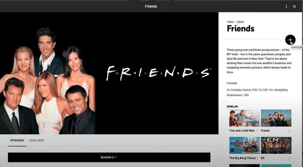Expand description with the More link
This screenshot has width=303, height=167.
point(230,72)
